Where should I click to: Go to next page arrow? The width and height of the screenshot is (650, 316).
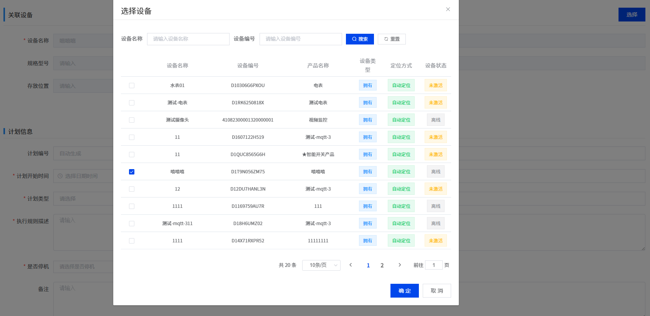pos(400,265)
